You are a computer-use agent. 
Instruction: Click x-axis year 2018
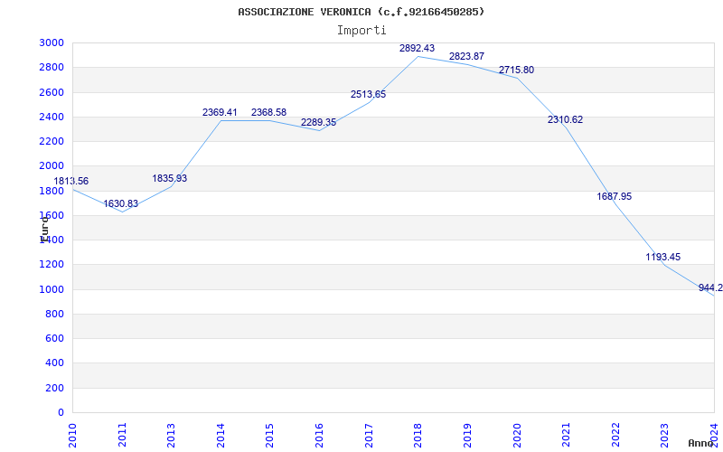(418, 436)
